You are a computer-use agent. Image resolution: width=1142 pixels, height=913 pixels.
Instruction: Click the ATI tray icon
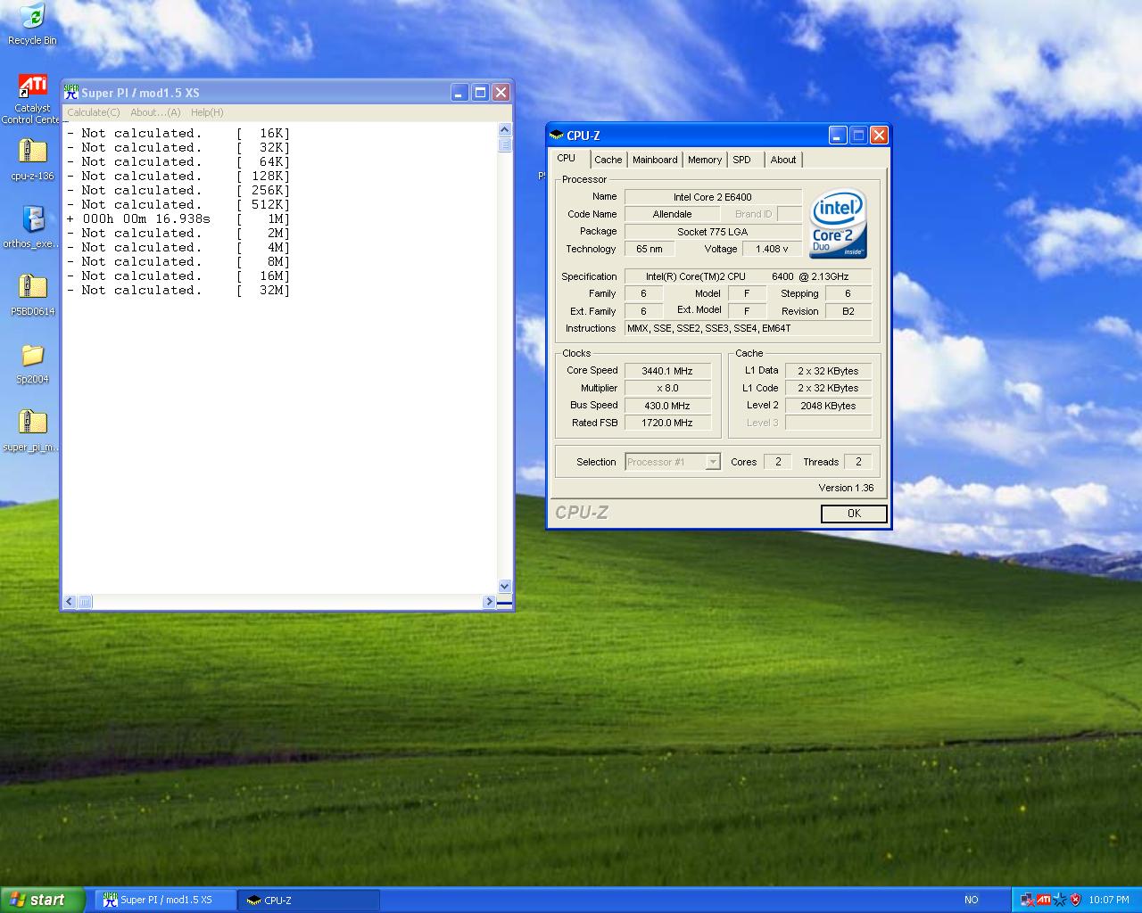click(x=1043, y=900)
